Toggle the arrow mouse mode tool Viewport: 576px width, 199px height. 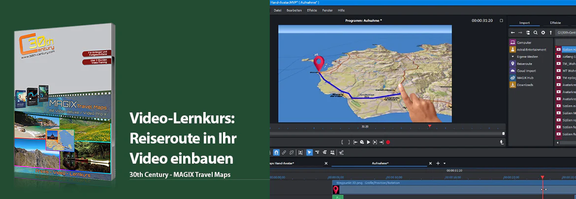[310, 152]
